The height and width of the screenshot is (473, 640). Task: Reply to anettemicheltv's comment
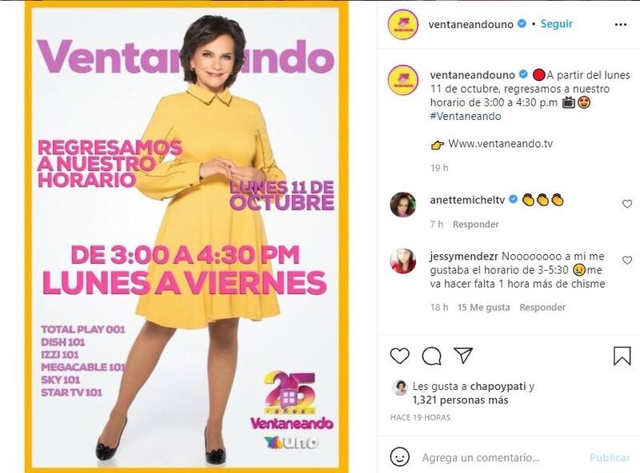click(x=475, y=225)
